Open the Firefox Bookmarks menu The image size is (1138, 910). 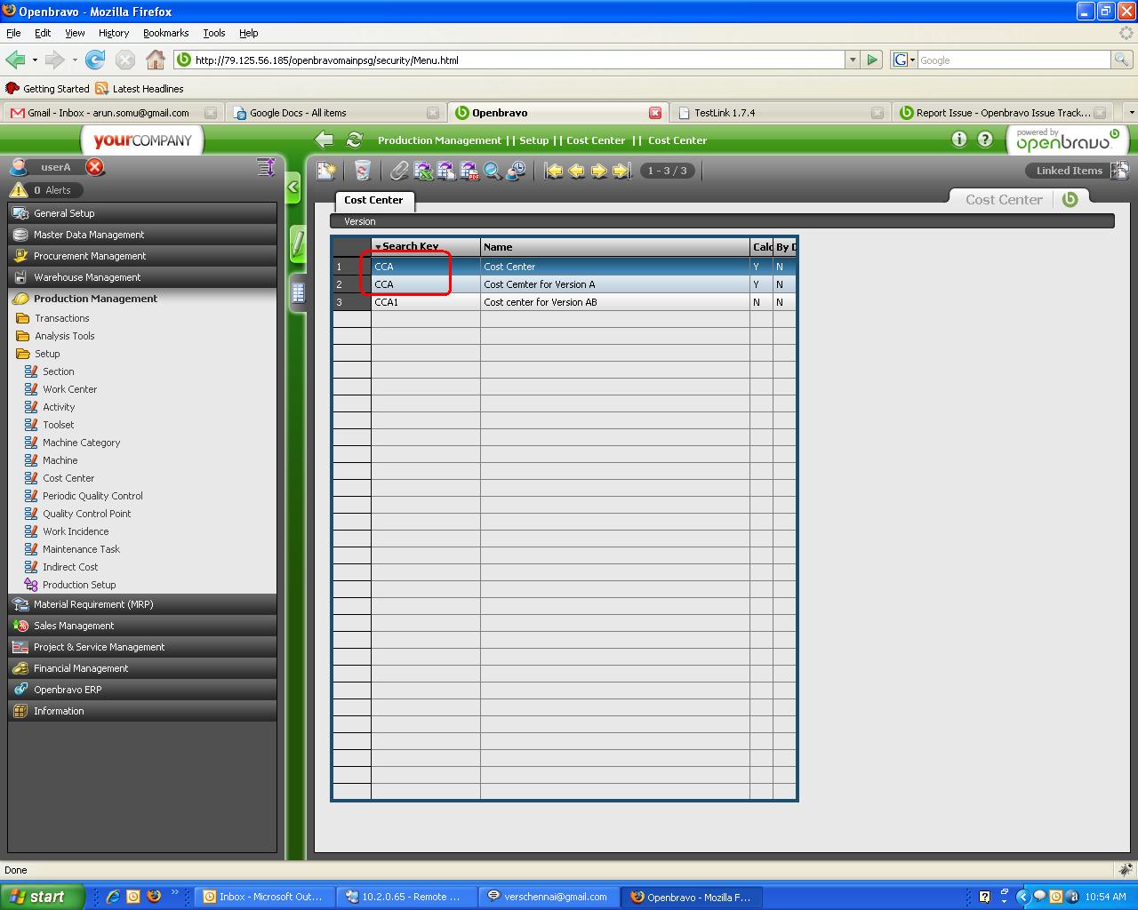(x=165, y=33)
